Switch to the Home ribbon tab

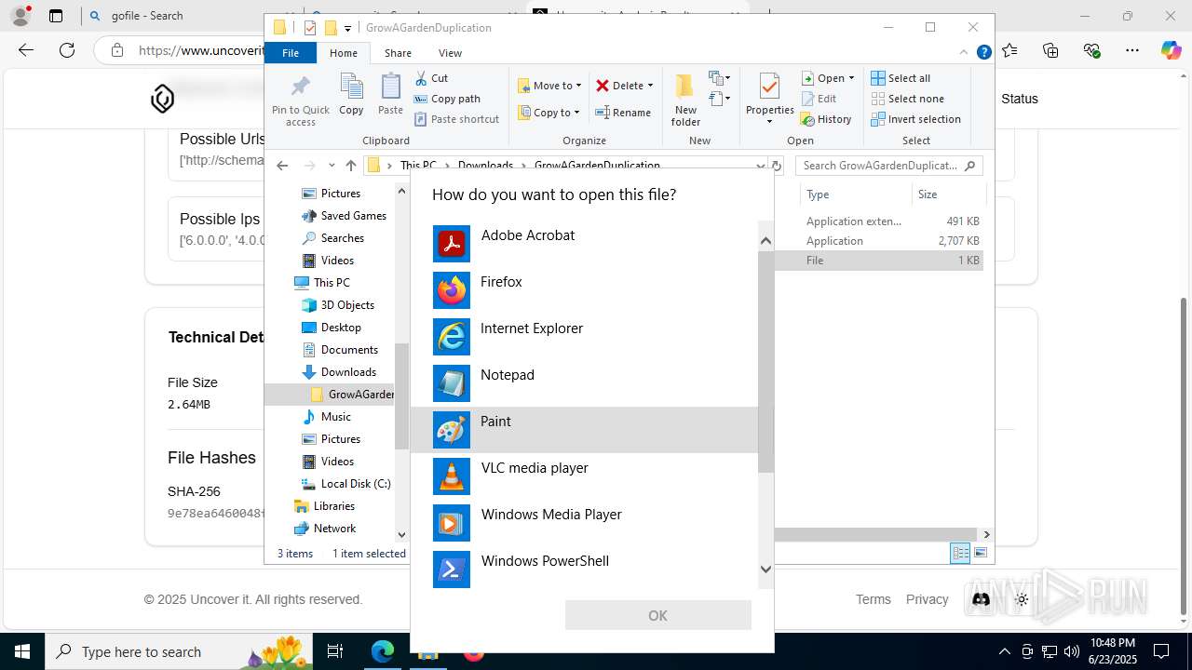coord(344,53)
